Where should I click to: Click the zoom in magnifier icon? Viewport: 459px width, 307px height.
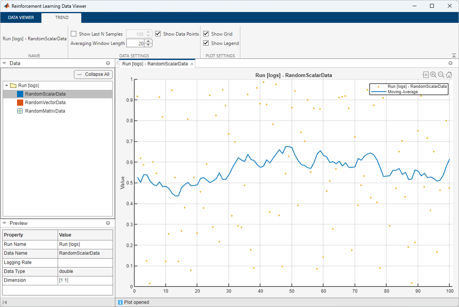(433, 75)
